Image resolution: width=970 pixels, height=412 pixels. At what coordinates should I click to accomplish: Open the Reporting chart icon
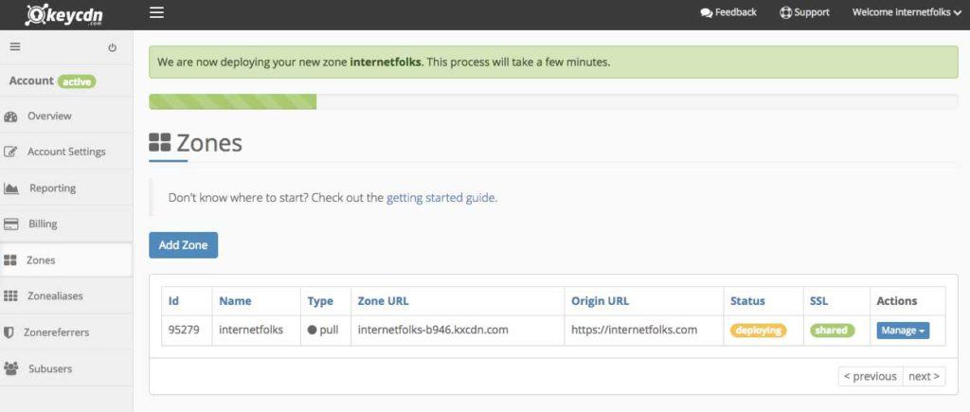tap(11, 188)
